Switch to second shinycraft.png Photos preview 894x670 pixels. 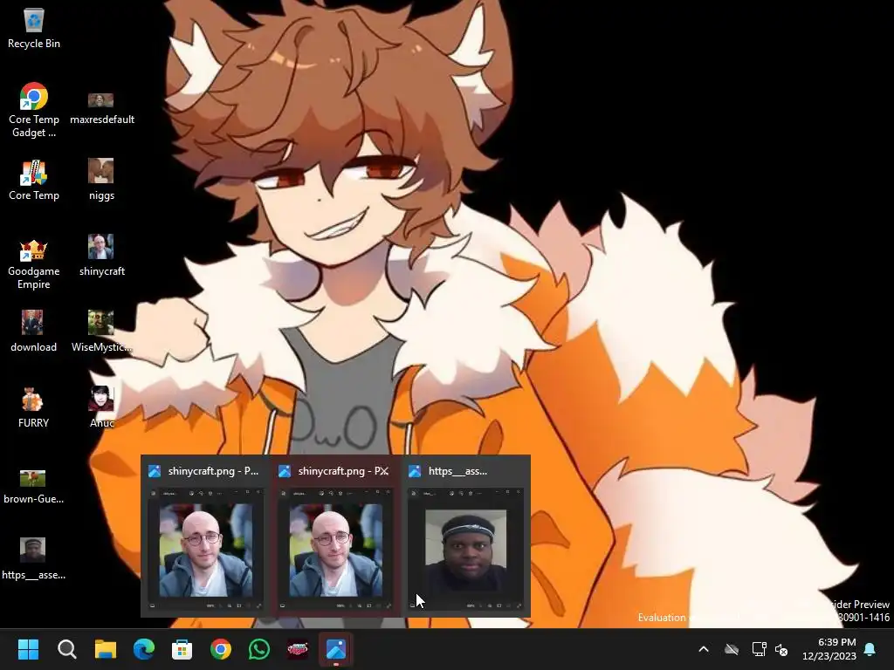coord(336,550)
